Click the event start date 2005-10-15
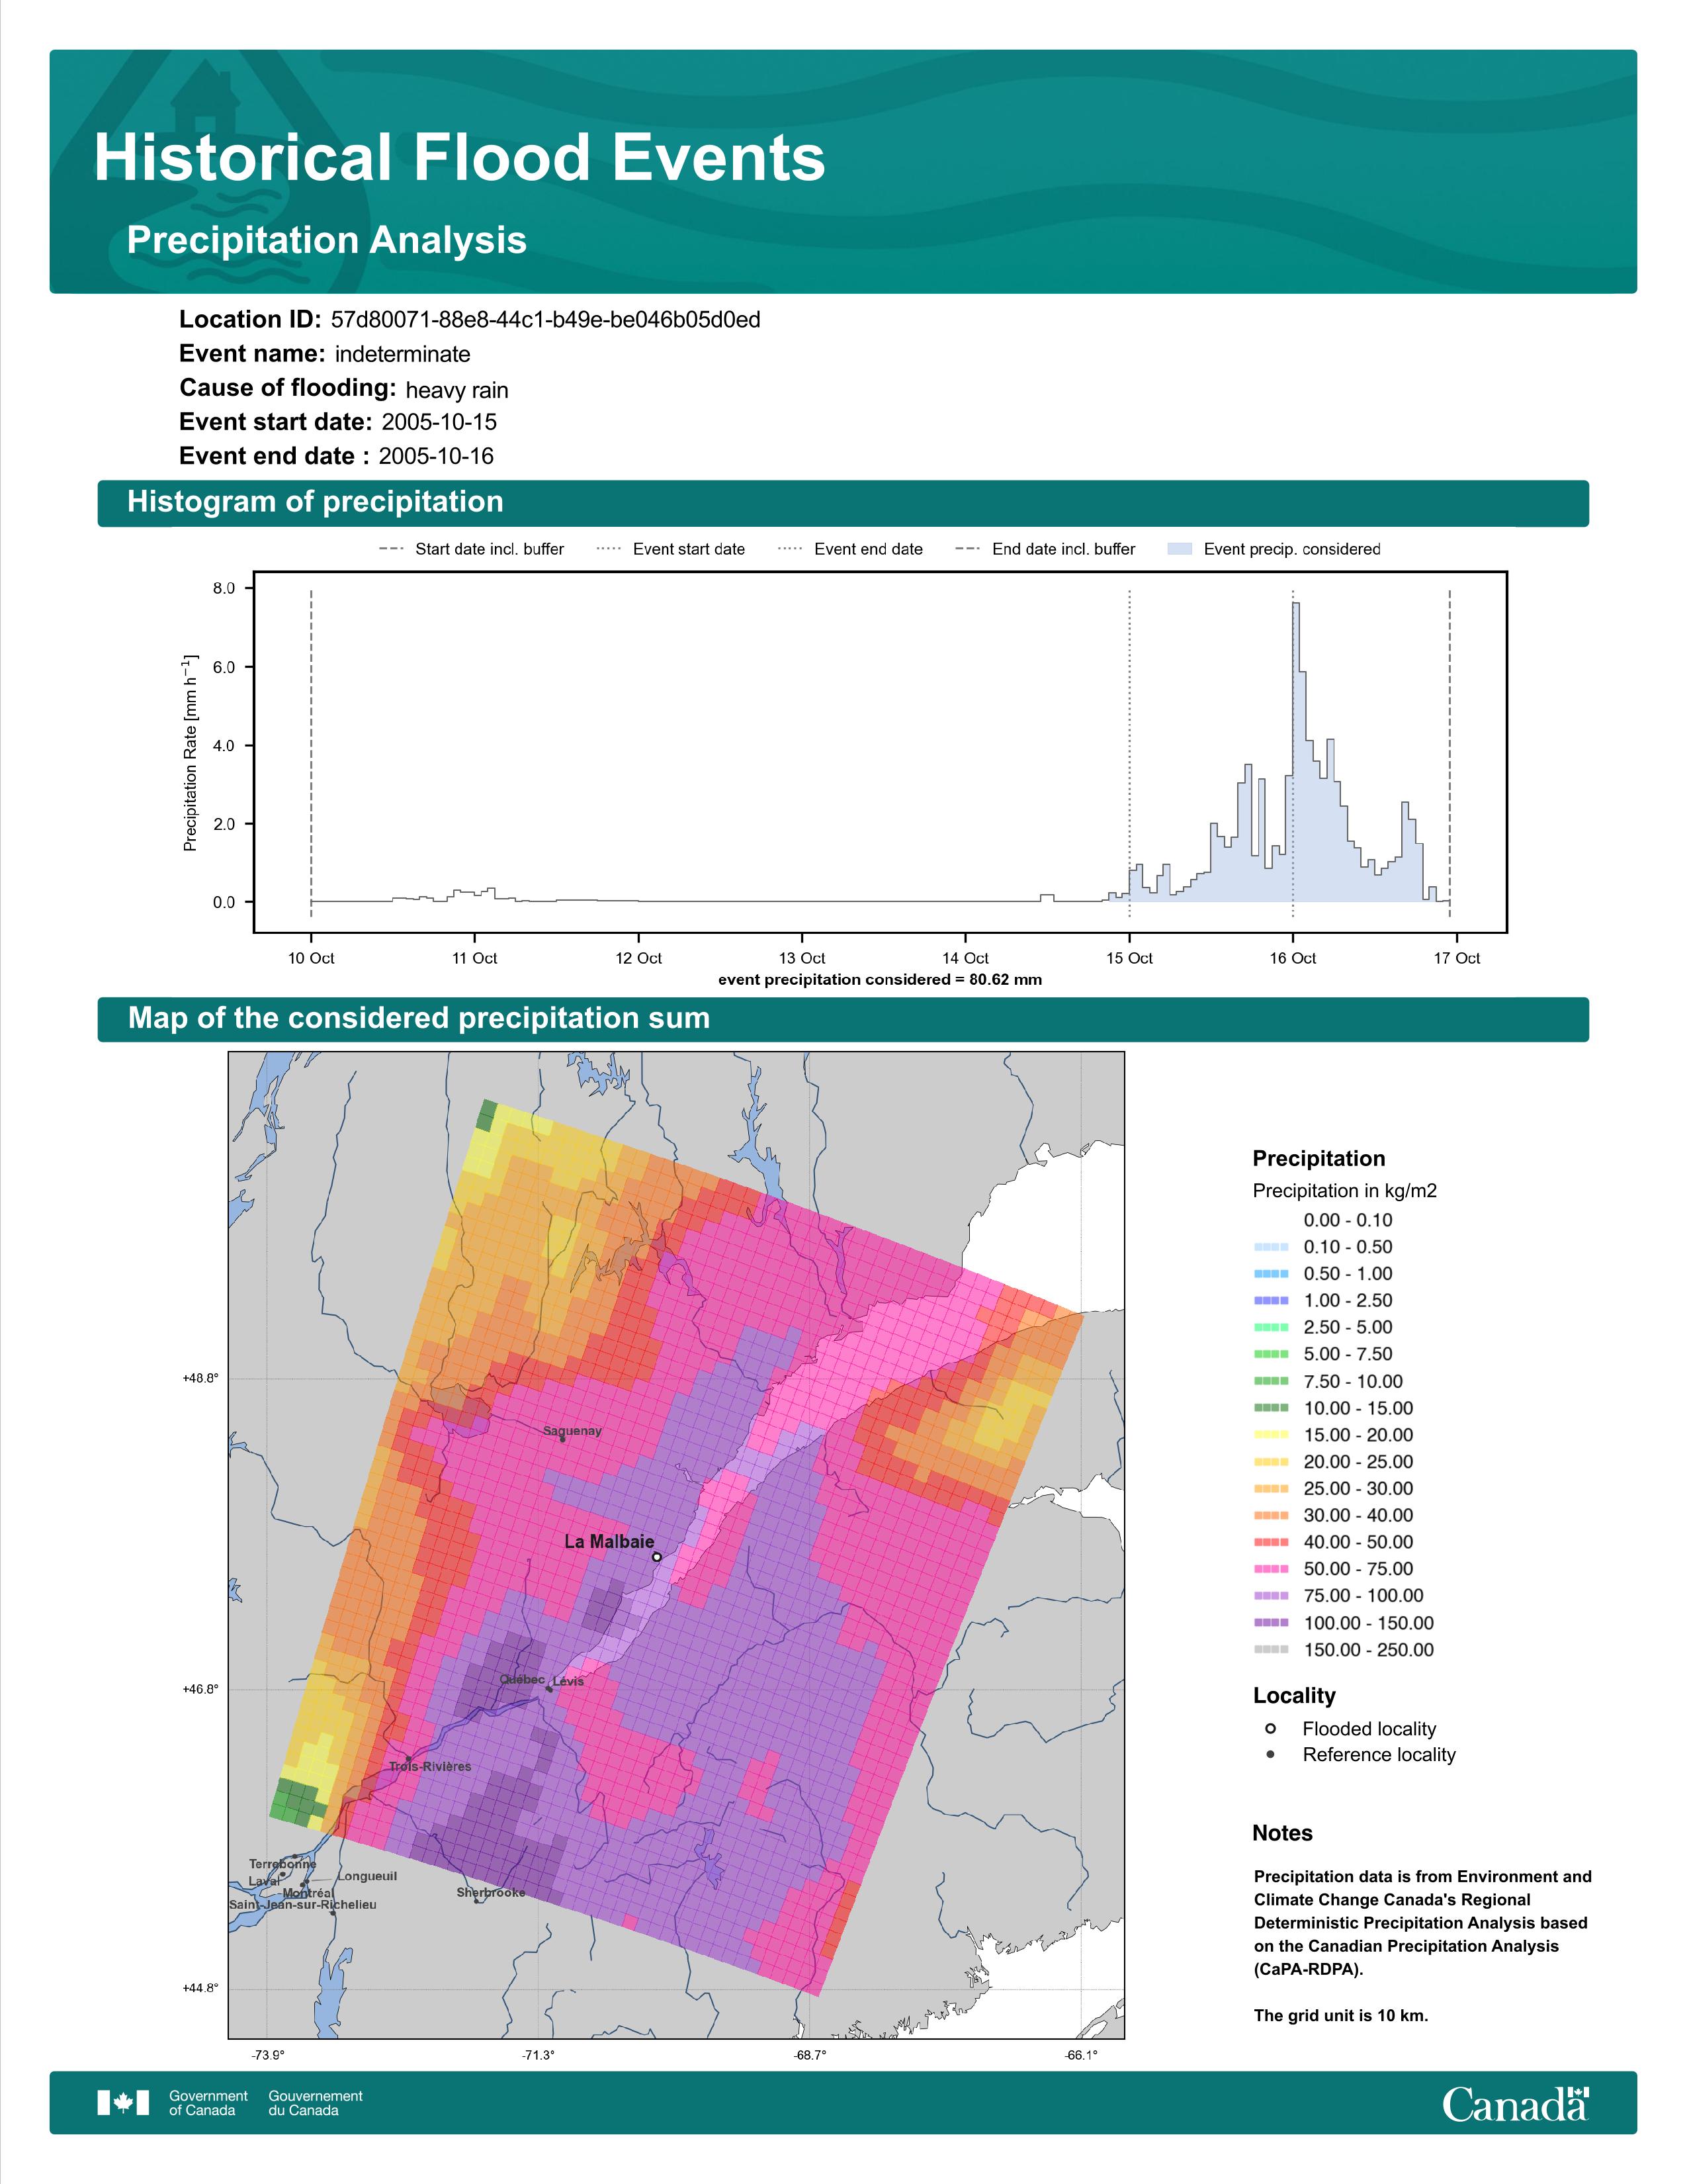1687x2184 pixels. (439, 422)
